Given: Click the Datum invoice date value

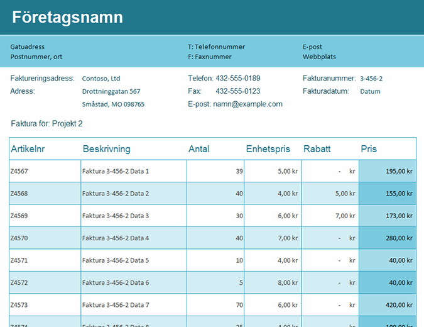Looking at the screenshot, I should tap(370, 91).
